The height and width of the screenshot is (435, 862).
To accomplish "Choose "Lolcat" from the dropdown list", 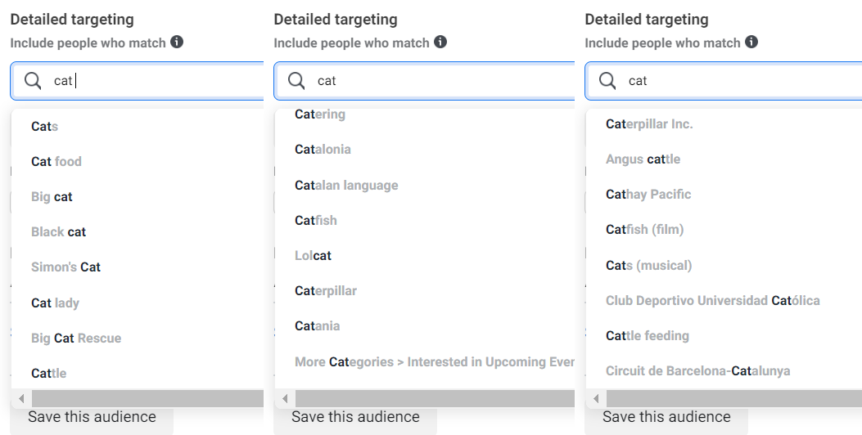I will 313,255.
